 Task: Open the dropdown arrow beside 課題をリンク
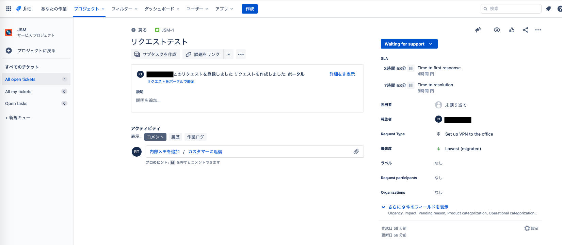pyautogui.click(x=228, y=54)
